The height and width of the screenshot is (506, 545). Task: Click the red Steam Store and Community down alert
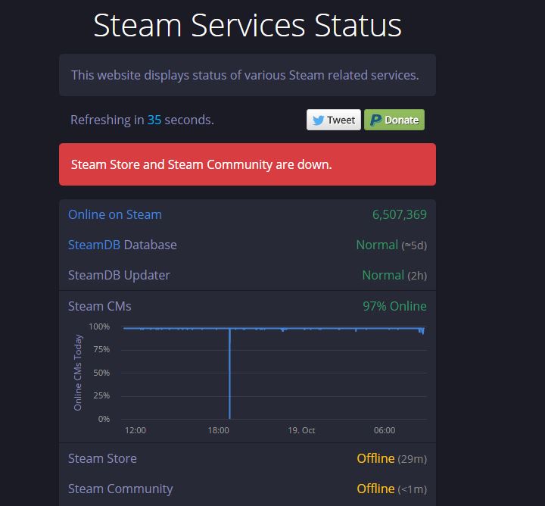click(x=248, y=164)
